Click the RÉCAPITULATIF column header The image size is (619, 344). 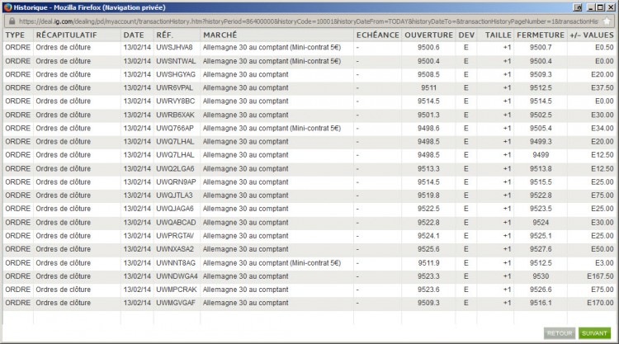[x=66, y=35]
